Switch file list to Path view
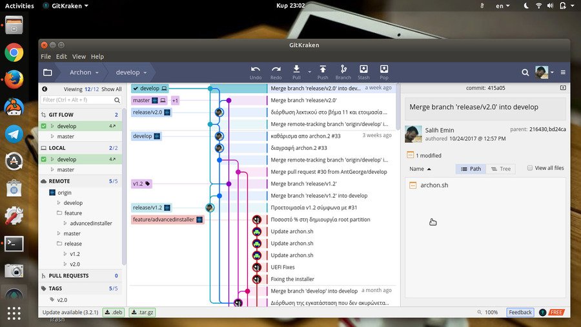581x327 pixels. pyautogui.click(x=471, y=169)
